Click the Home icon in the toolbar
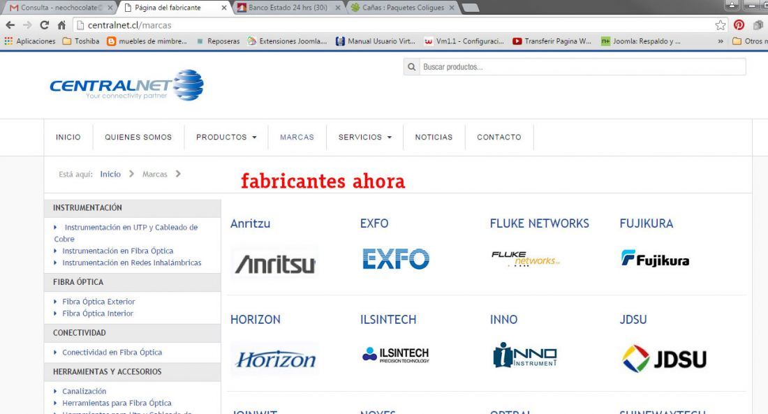 (61, 25)
